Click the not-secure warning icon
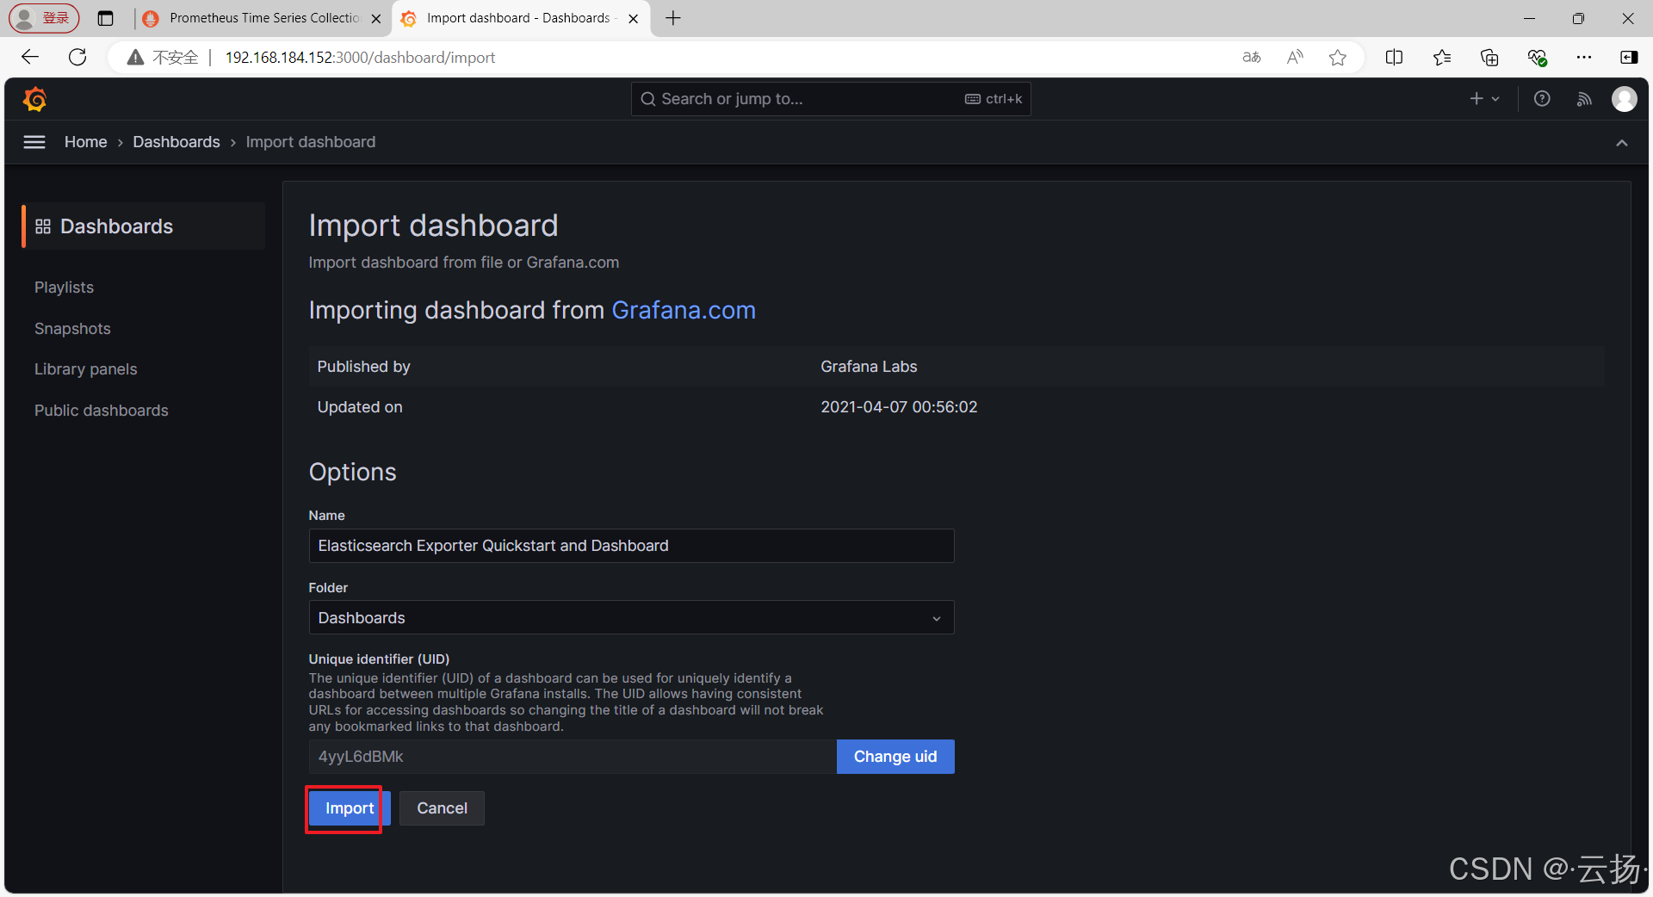This screenshot has width=1653, height=897. click(x=135, y=58)
